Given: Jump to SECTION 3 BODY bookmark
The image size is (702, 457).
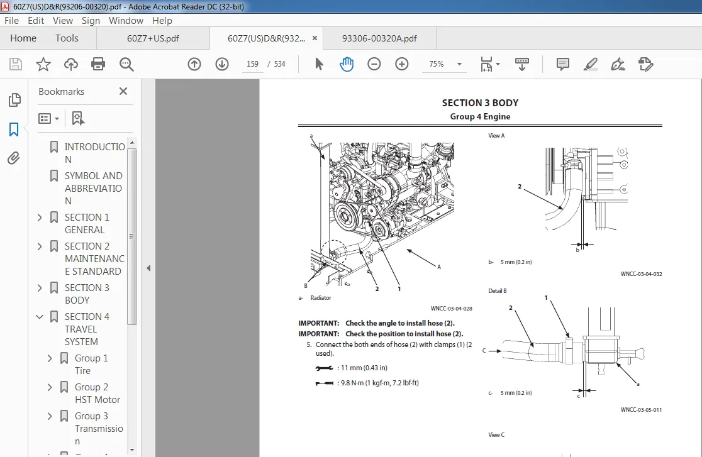Looking at the screenshot, I should click(87, 294).
